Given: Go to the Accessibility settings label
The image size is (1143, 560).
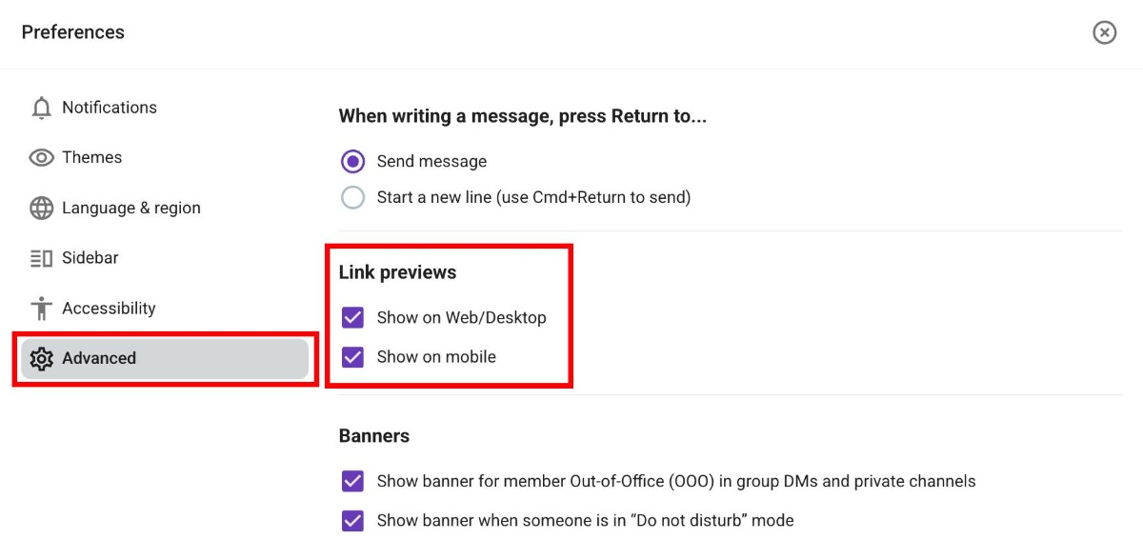Looking at the screenshot, I should (109, 309).
